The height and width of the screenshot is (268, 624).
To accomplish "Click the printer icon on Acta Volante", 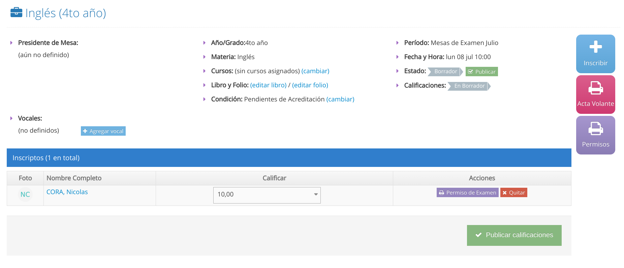I will coord(595,88).
